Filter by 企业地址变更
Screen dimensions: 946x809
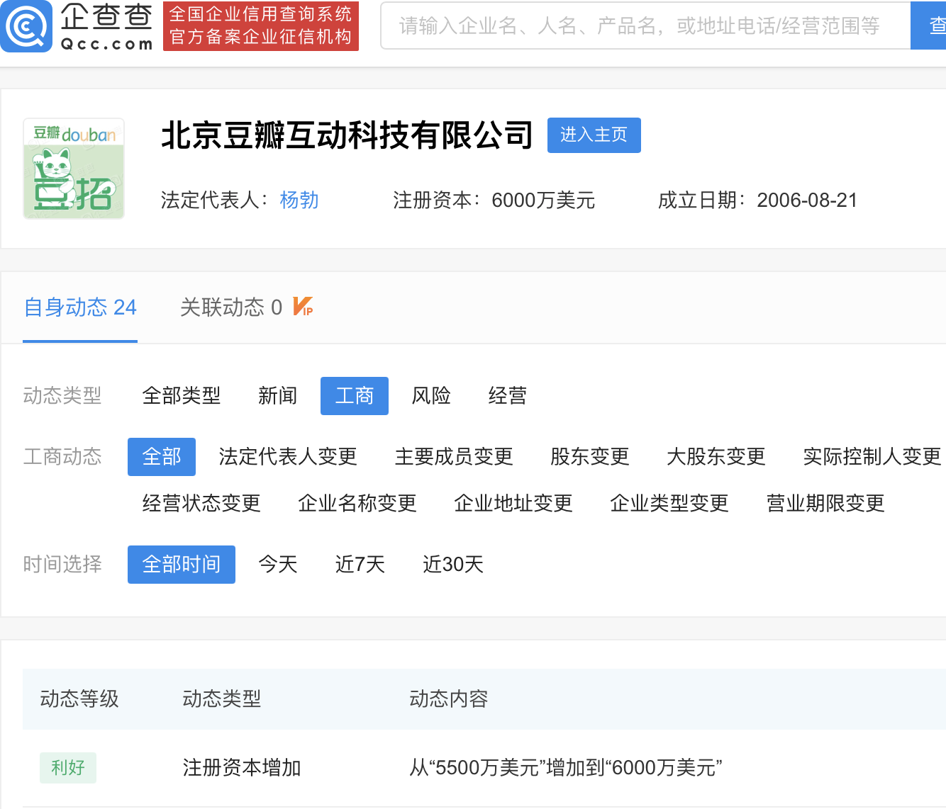(x=513, y=504)
